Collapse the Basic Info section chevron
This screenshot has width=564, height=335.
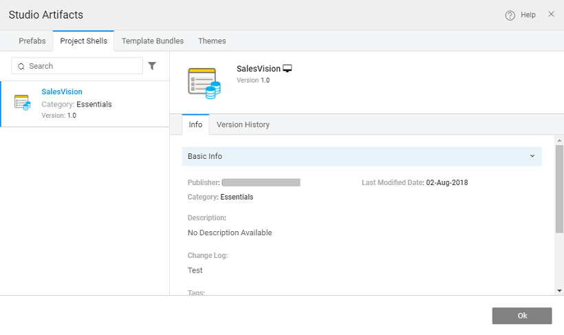[532, 156]
